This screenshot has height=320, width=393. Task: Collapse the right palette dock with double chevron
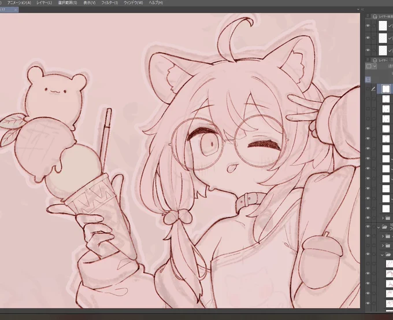[x=362, y=9]
